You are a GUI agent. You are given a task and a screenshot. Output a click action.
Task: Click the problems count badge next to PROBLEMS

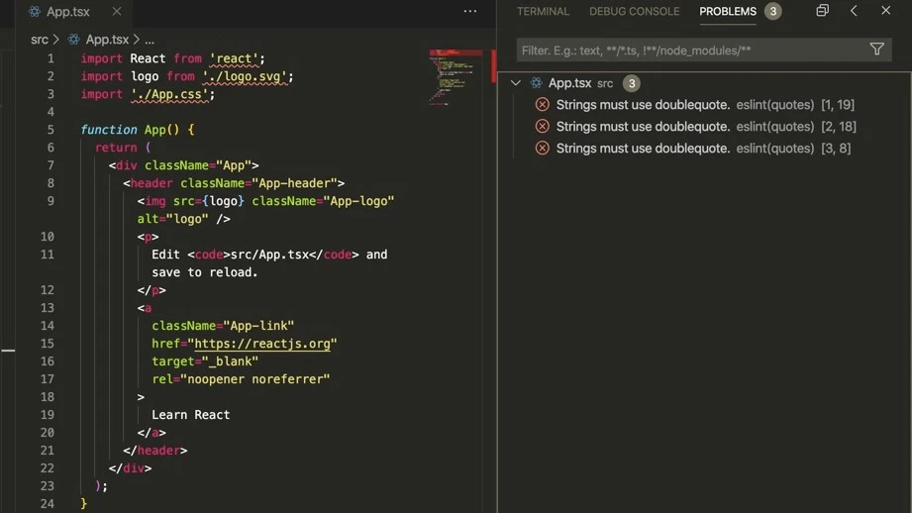773,11
